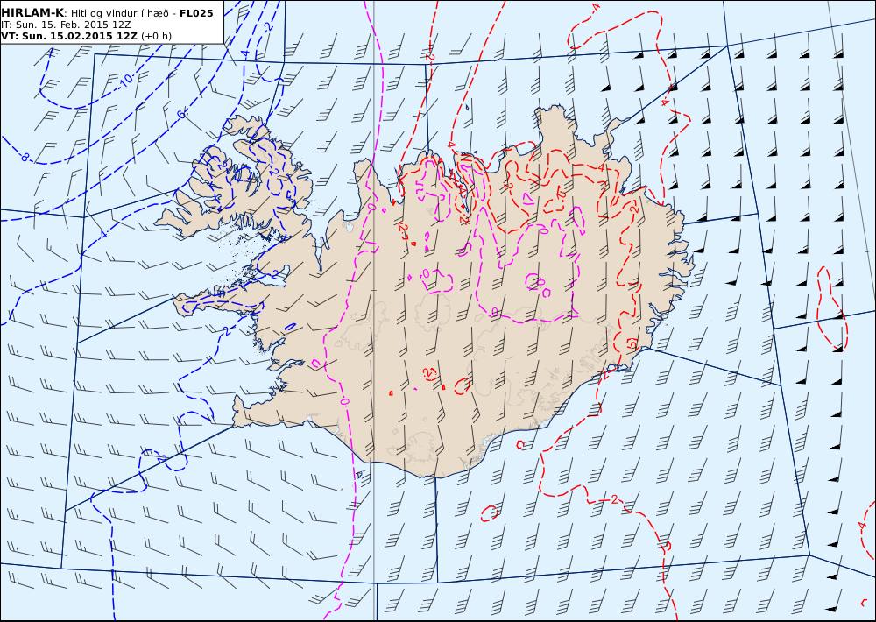Click the blue -8 isotherm label

point(24,157)
